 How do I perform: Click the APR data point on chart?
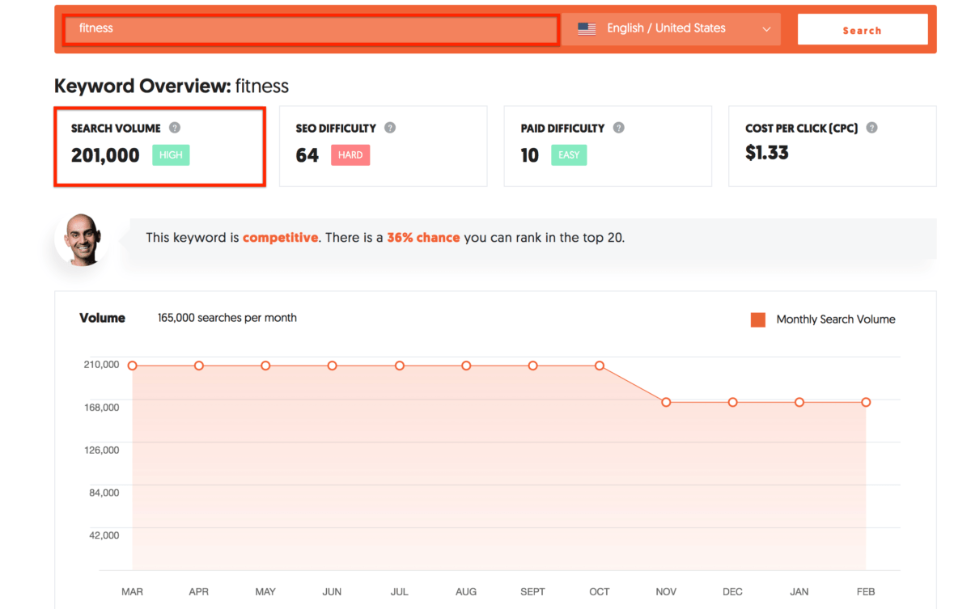coord(199,366)
